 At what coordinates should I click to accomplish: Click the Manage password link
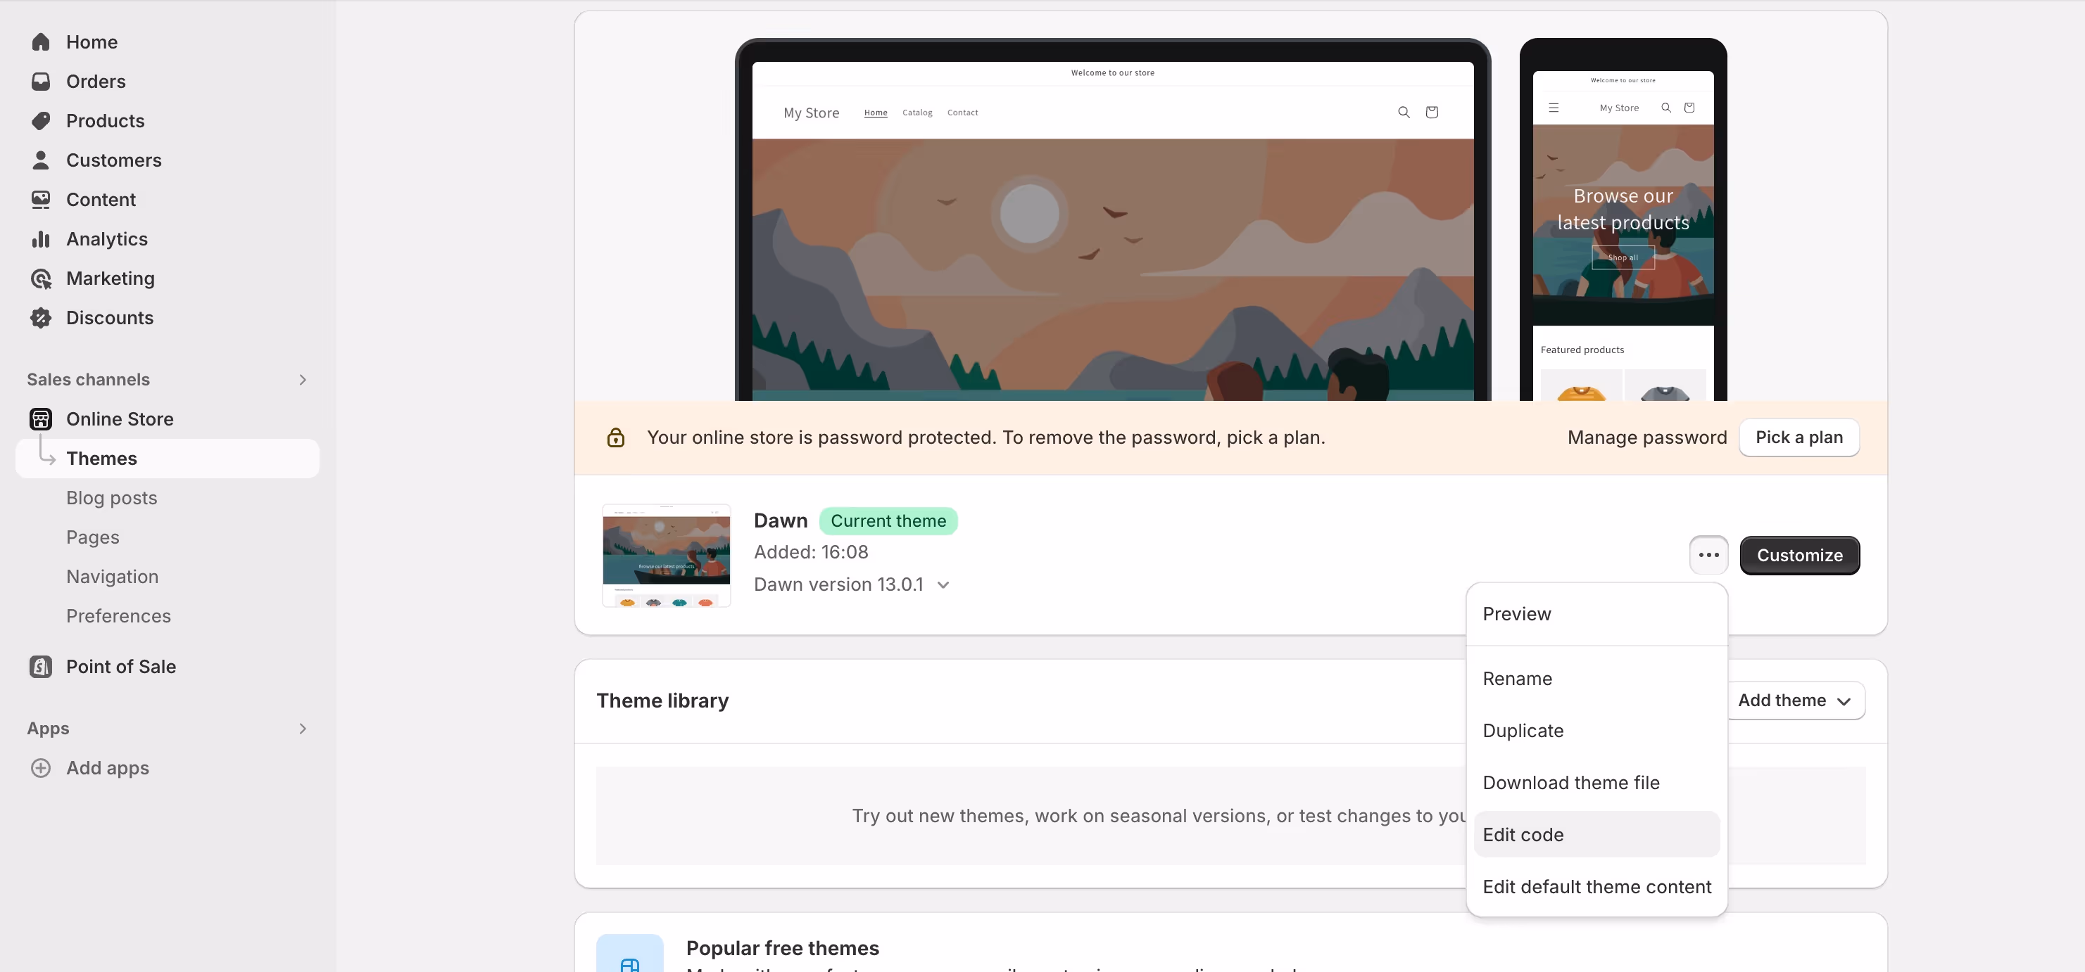point(1646,437)
